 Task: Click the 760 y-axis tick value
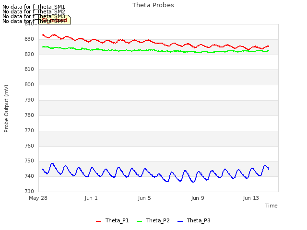[x=29, y=146]
